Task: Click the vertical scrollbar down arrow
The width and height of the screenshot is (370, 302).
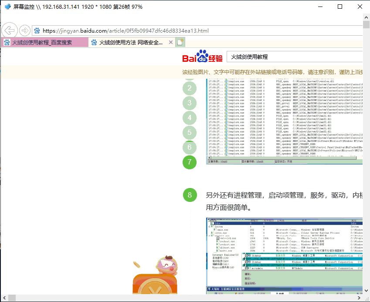Action: click(366, 291)
